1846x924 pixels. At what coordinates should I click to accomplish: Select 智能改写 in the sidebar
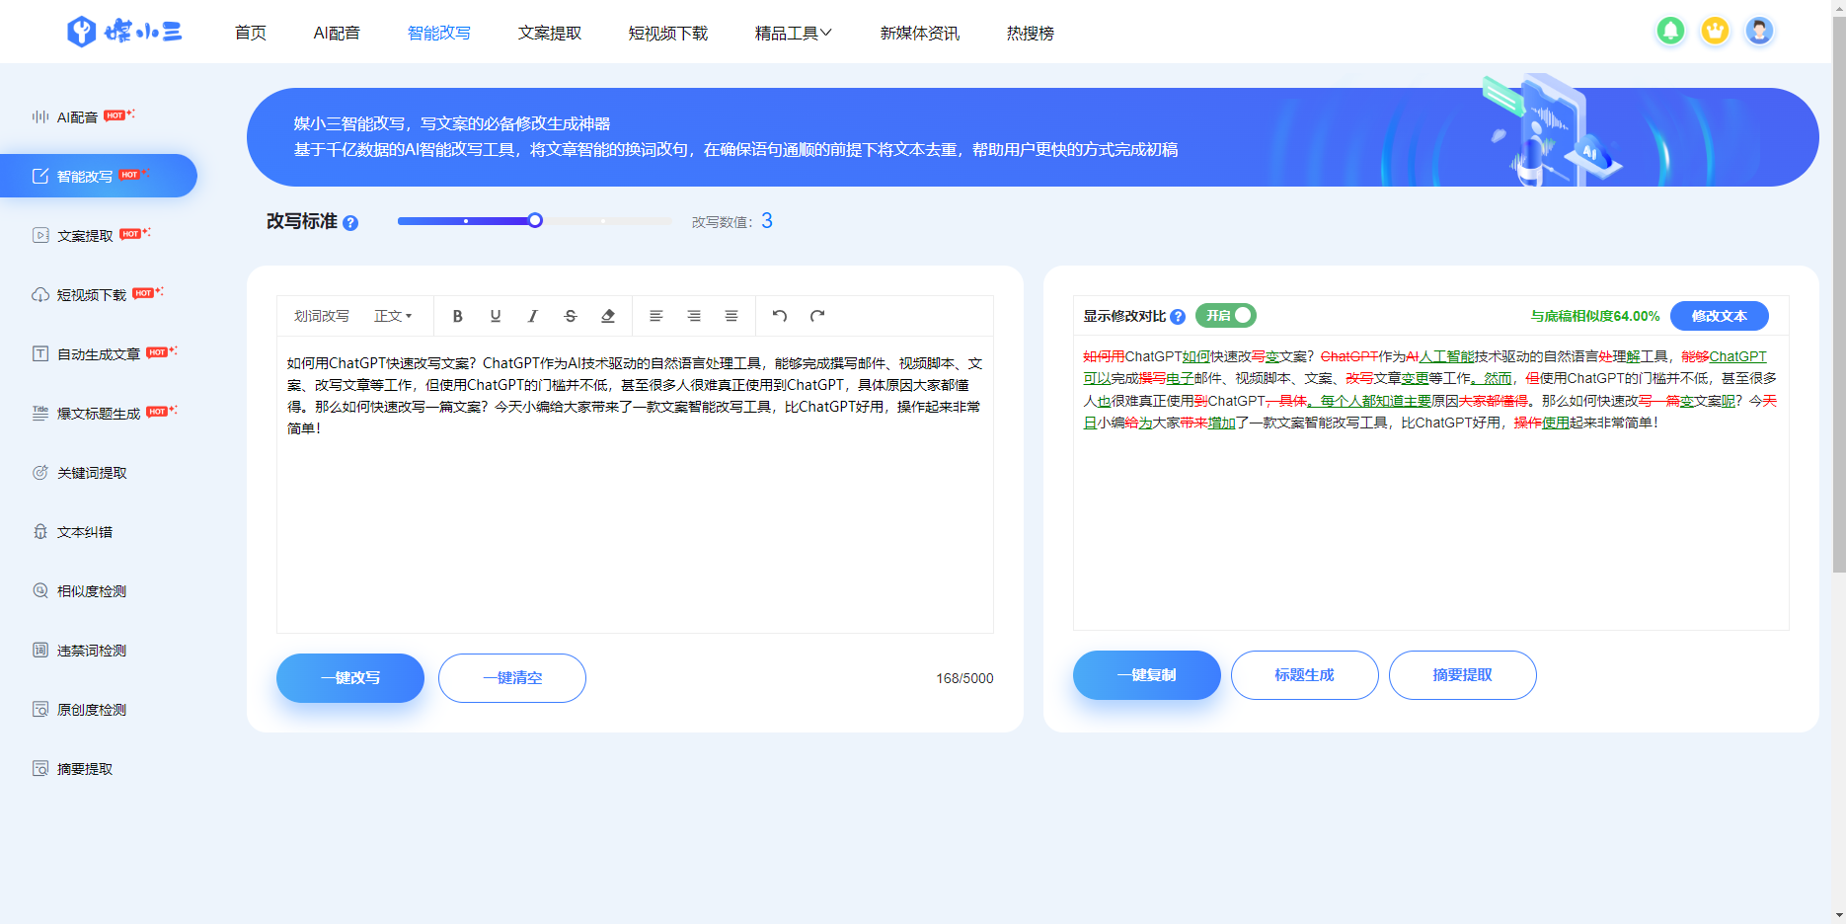click(x=98, y=176)
